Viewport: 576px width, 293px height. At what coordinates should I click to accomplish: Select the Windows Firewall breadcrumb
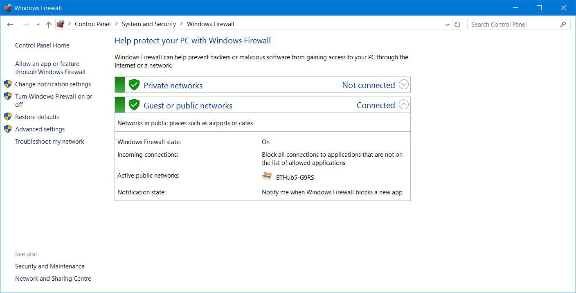click(x=211, y=24)
